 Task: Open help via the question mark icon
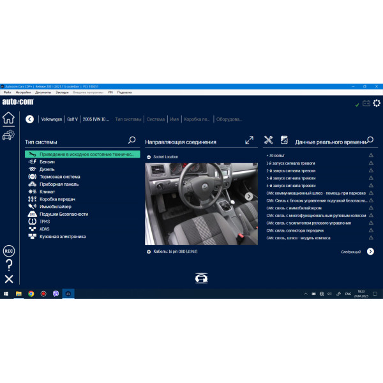[9, 265]
